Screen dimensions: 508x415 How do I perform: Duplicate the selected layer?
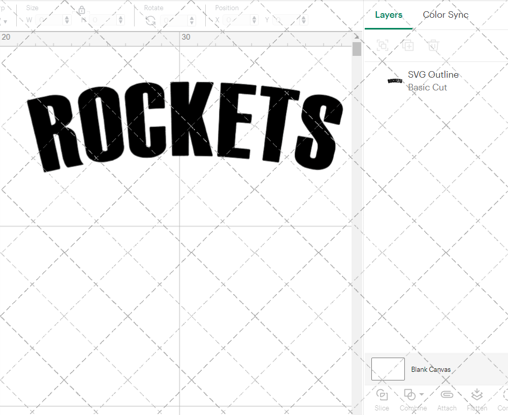click(x=408, y=45)
